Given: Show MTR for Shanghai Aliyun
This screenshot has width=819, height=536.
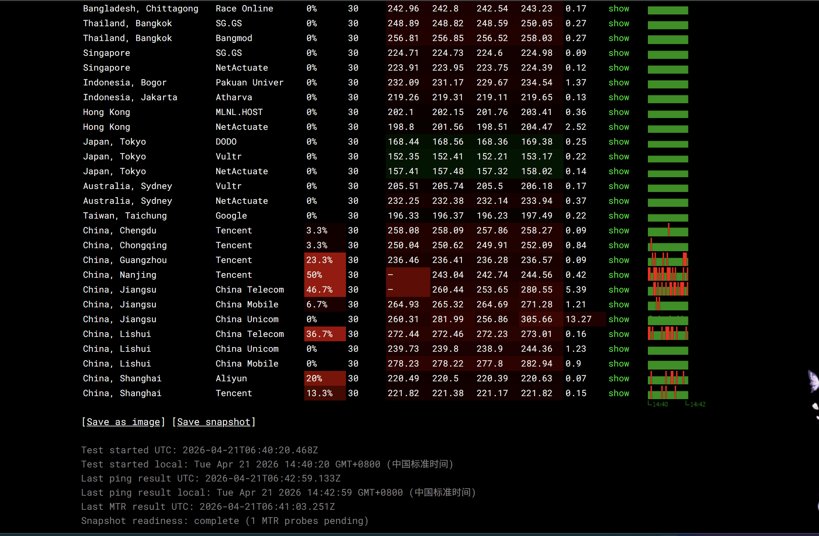Looking at the screenshot, I should [x=619, y=379].
